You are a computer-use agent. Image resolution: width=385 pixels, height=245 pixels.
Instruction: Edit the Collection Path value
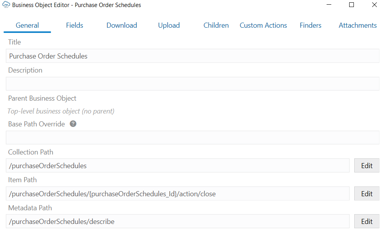point(366,165)
